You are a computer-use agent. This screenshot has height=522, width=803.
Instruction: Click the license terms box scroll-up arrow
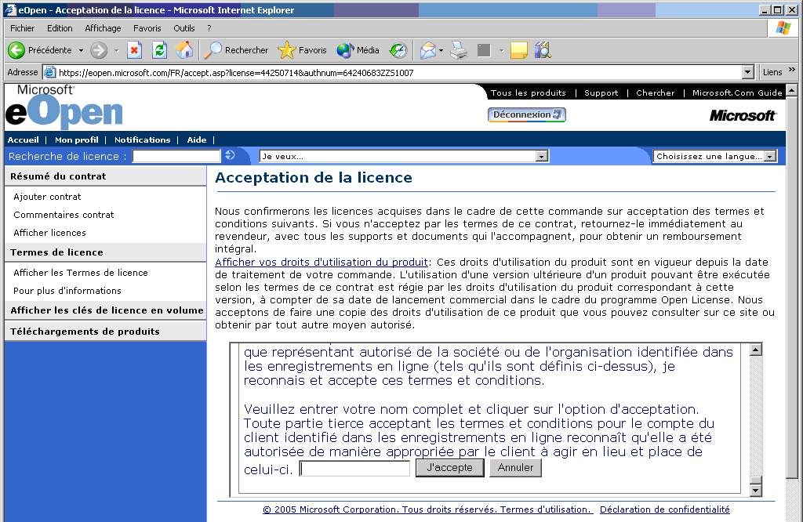755,350
